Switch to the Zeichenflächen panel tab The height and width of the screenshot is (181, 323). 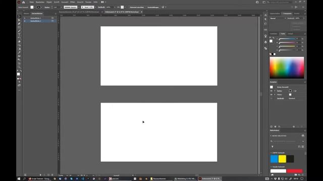pyautogui.click(x=37, y=14)
